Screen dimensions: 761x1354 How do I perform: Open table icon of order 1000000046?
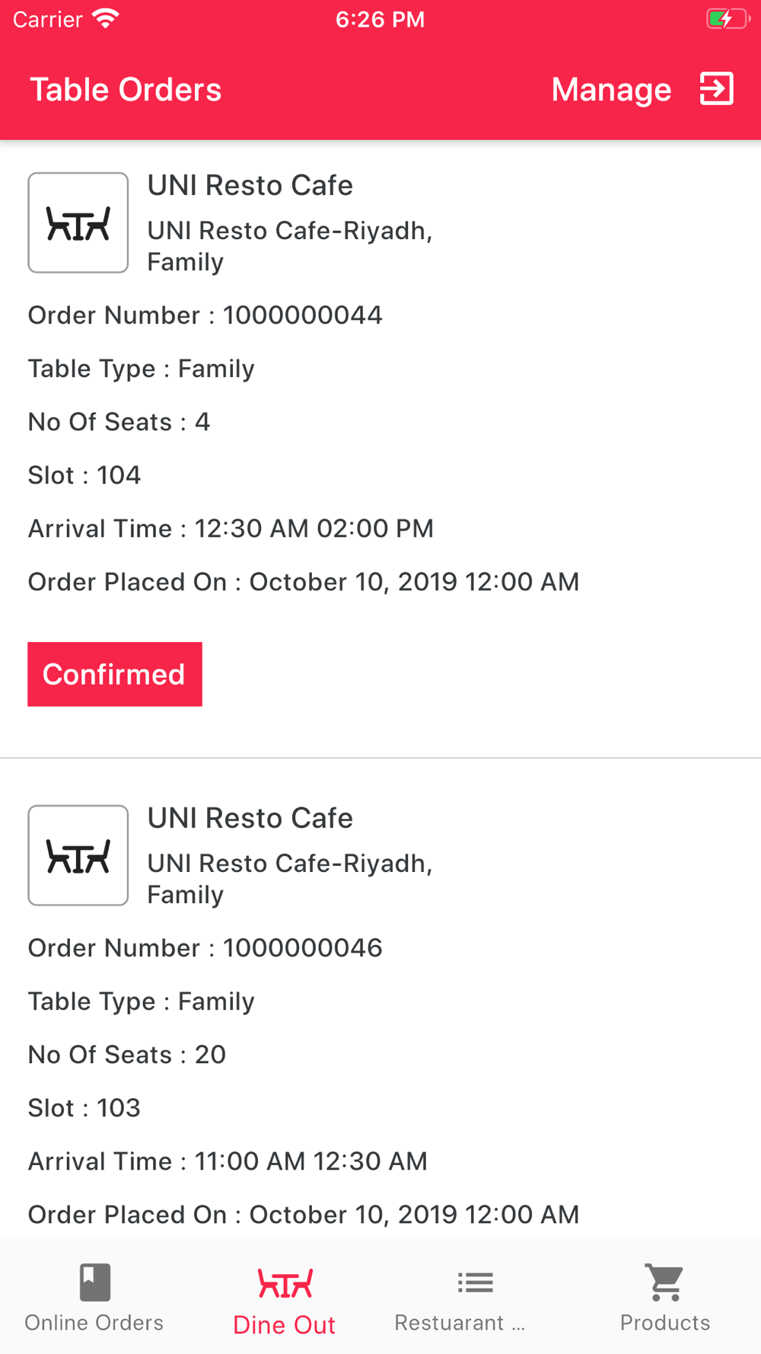tap(78, 855)
